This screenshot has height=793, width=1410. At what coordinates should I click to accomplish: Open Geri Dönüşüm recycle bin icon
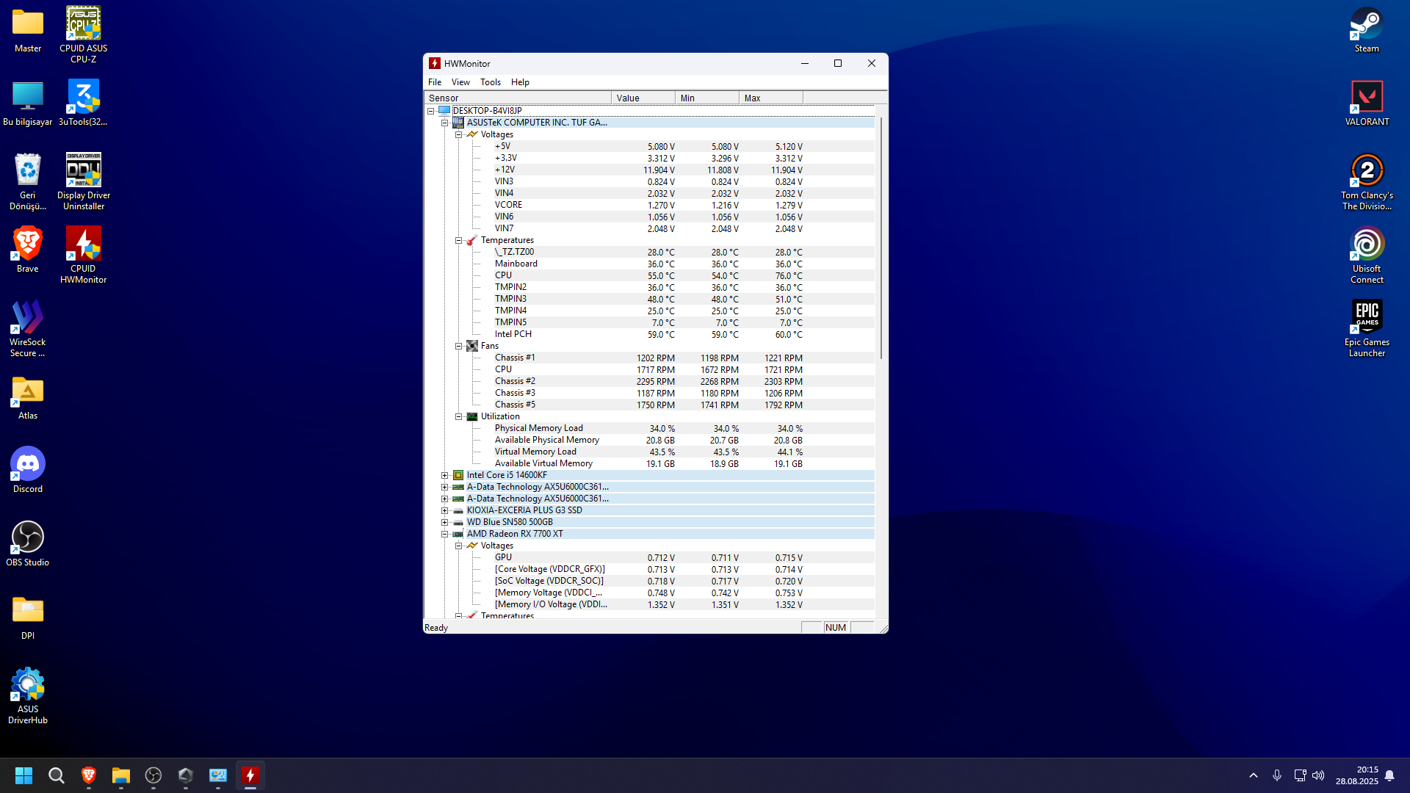point(28,182)
